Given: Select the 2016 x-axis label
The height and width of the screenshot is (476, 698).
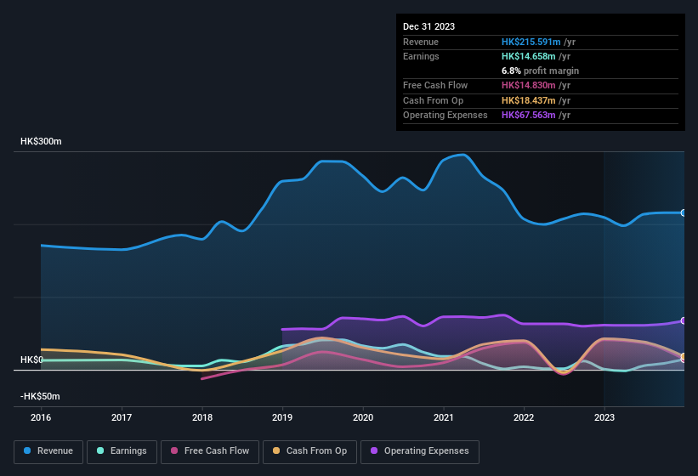Looking at the screenshot, I should tap(41, 417).
